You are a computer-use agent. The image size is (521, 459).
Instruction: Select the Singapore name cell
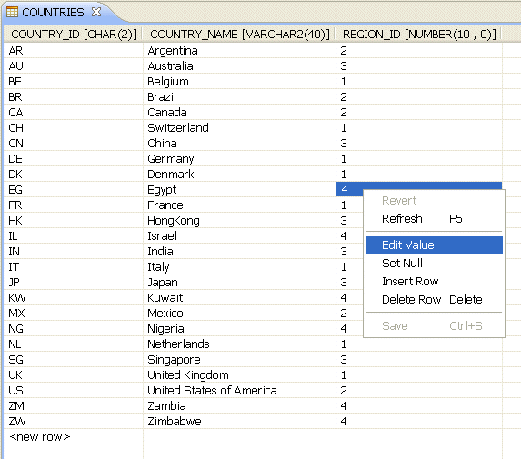tap(239, 360)
